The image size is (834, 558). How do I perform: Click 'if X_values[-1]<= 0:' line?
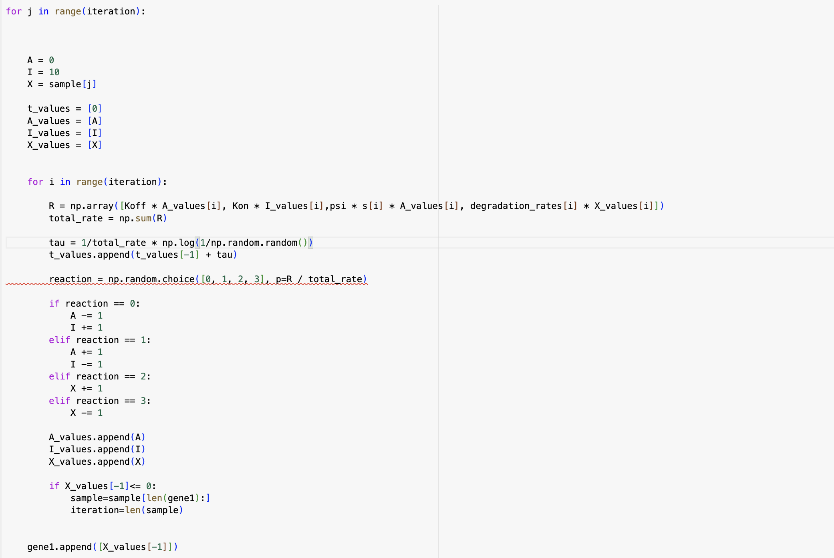(102, 486)
